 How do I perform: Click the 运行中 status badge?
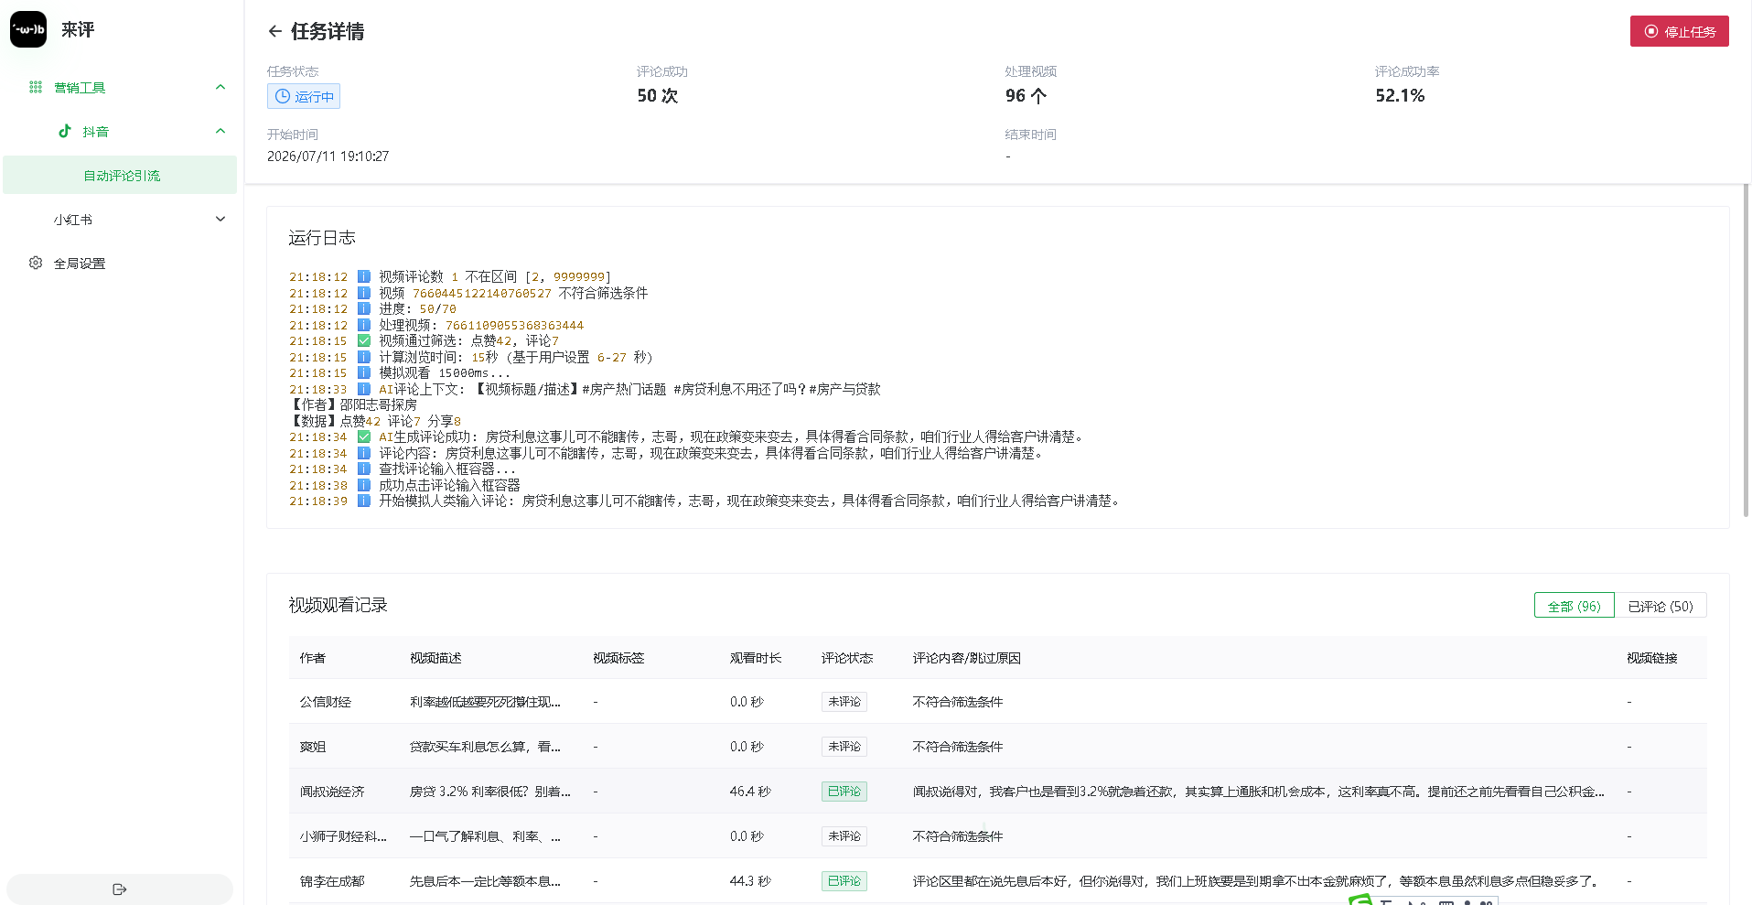tap(304, 96)
